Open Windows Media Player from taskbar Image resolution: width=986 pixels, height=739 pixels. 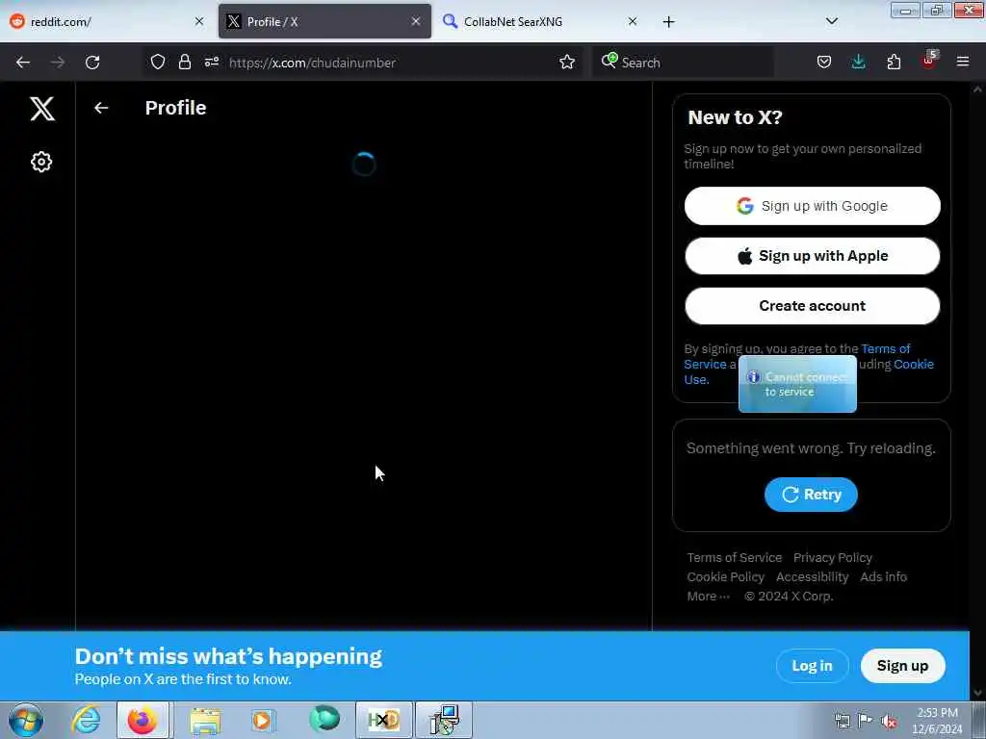(262, 720)
